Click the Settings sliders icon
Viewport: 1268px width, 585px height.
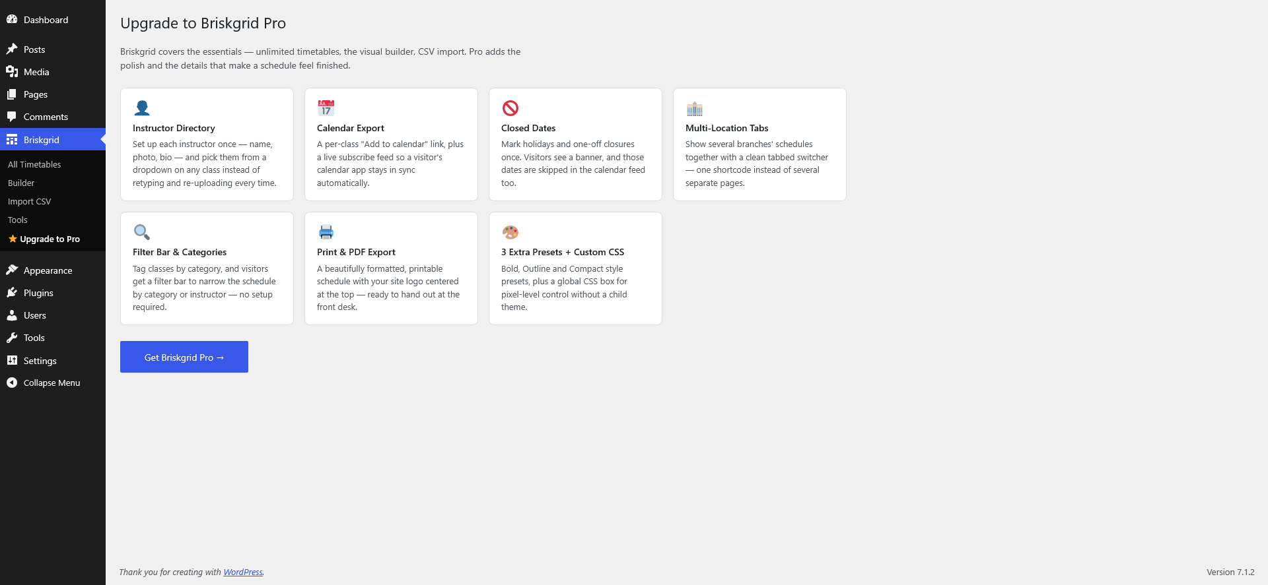point(12,361)
